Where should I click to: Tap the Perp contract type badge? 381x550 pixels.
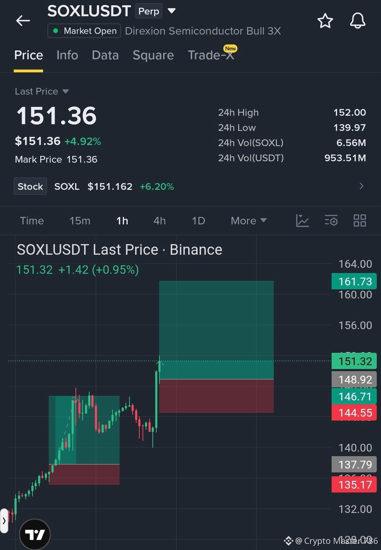tap(149, 11)
